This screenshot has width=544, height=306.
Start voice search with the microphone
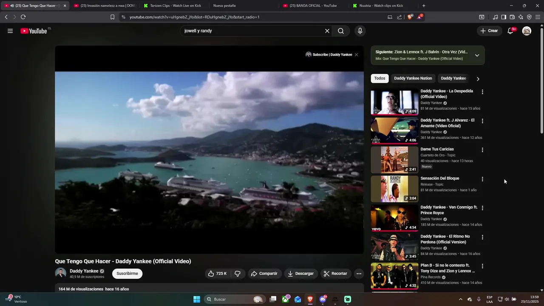click(x=360, y=31)
